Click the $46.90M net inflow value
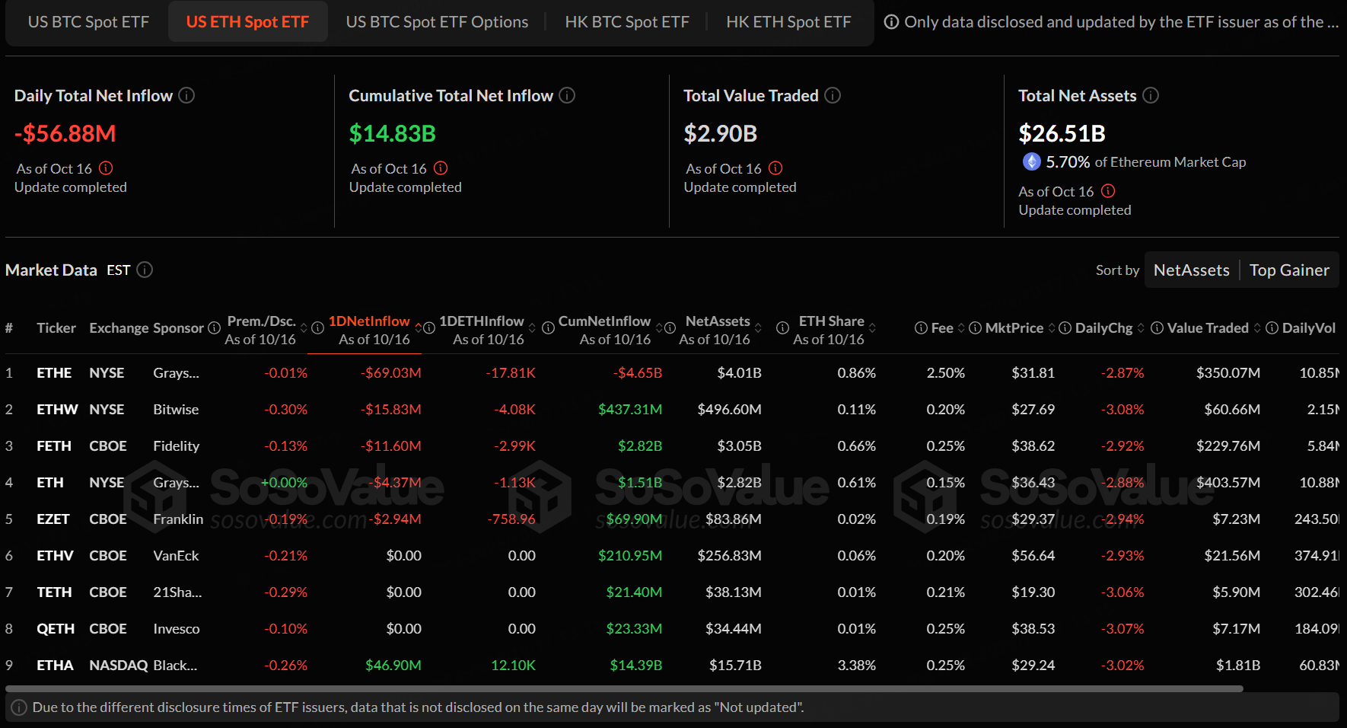Viewport: 1347px width, 728px height. click(x=393, y=666)
